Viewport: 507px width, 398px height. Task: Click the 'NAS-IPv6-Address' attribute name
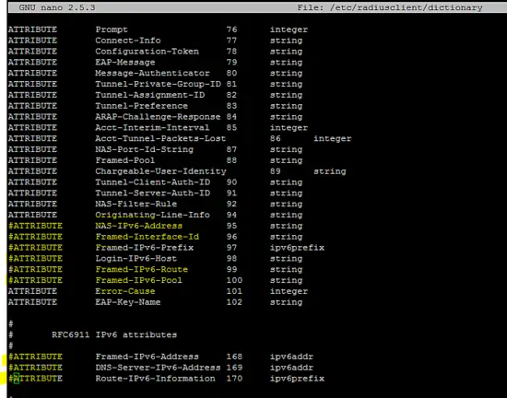point(139,226)
